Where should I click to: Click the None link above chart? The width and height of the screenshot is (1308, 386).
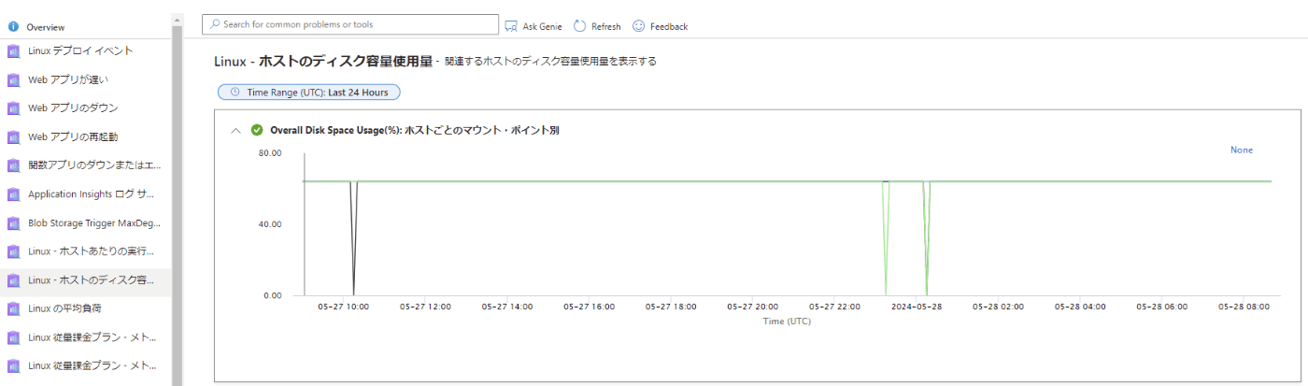click(x=1242, y=150)
